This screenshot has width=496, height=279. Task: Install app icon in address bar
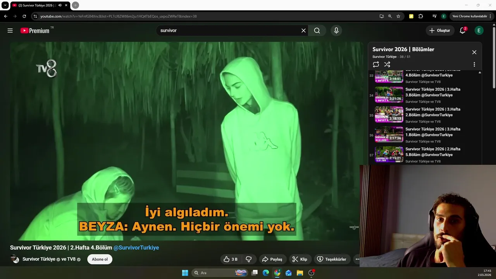click(382, 16)
